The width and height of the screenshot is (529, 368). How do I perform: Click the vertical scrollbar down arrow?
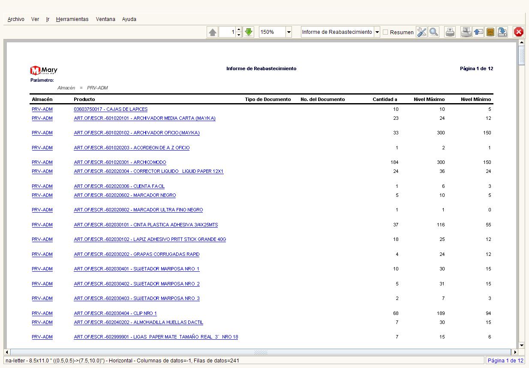point(522,345)
